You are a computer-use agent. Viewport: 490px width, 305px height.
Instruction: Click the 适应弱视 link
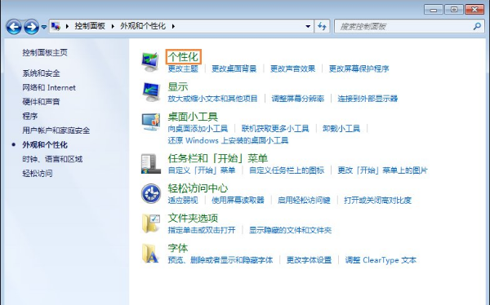[x=183, y=200]
